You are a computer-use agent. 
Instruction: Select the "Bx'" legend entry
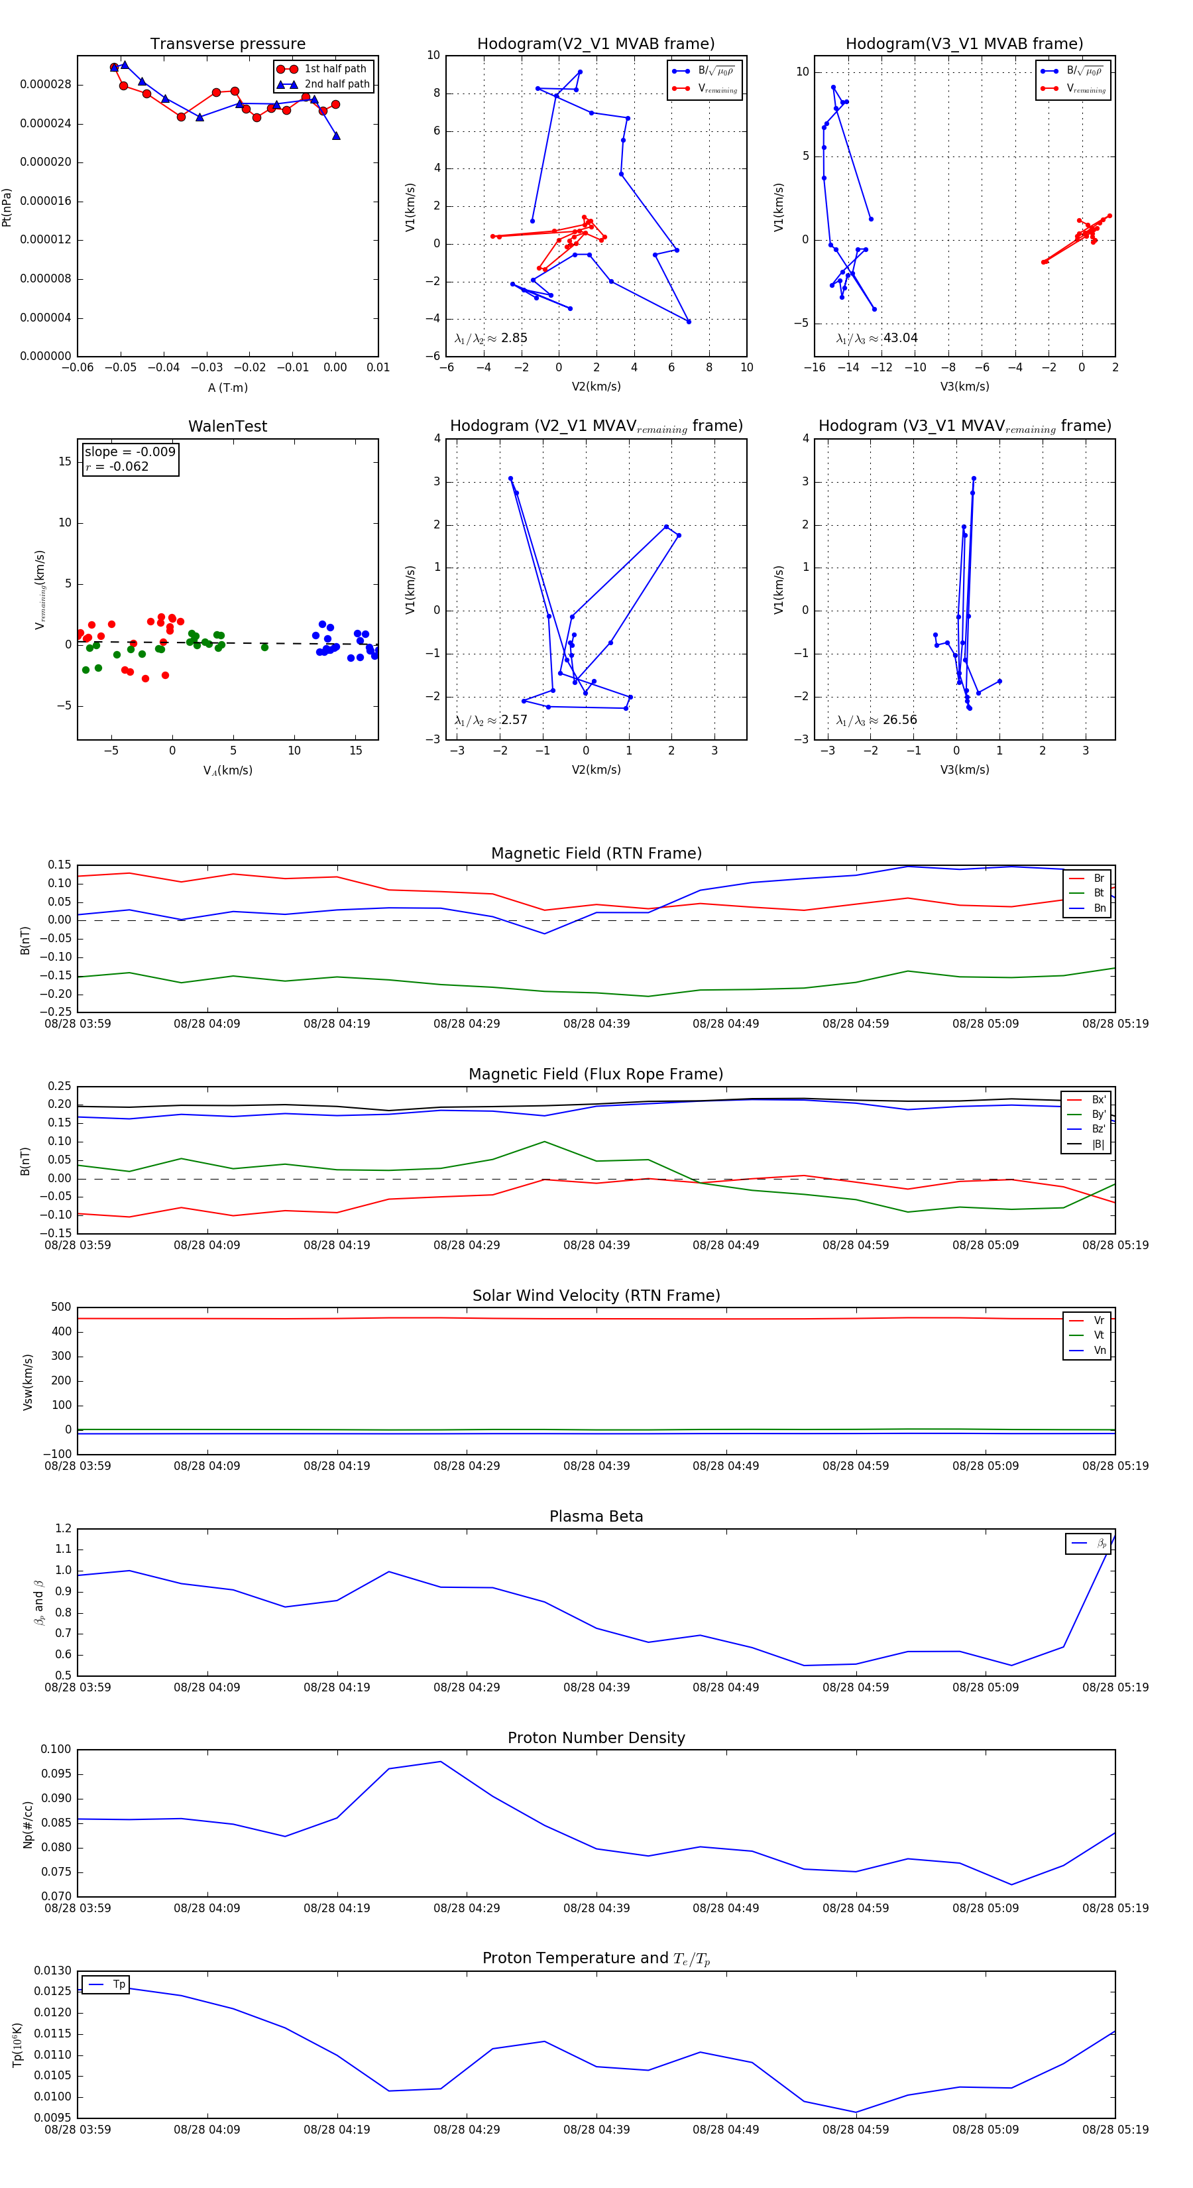click(x=1086, y=1099)
